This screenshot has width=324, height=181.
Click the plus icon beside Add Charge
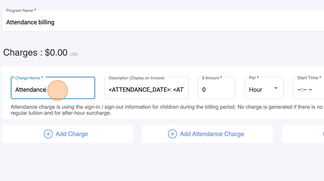click(x=48, y=134)
